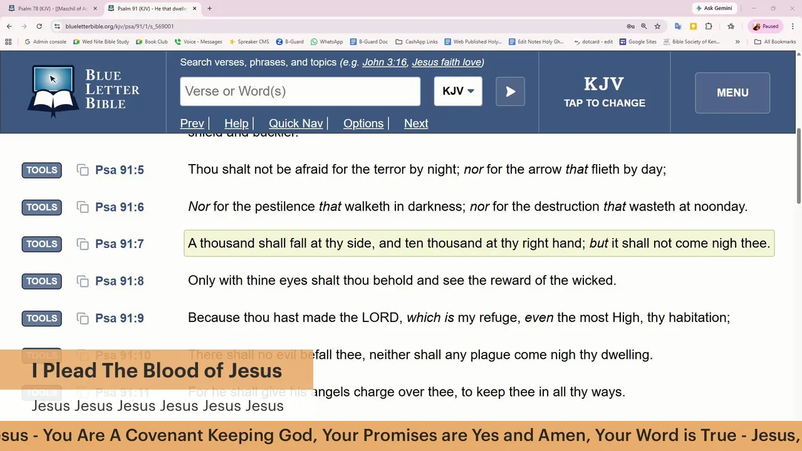Click browser forward arrow

pyautogui.click(x=24, y=26)
